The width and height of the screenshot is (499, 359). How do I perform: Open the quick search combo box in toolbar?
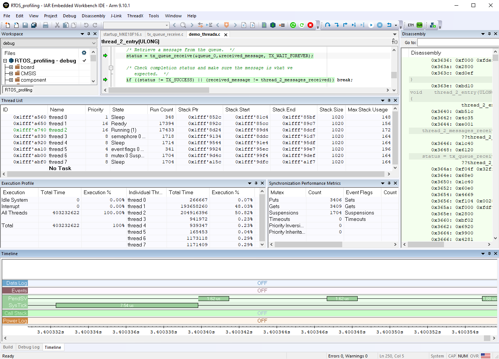[136, 25]
